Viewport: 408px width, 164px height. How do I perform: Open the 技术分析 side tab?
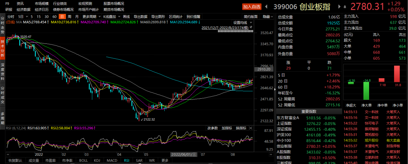3,48
